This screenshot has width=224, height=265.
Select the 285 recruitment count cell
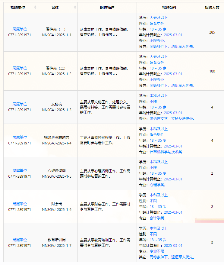(212, 32)
